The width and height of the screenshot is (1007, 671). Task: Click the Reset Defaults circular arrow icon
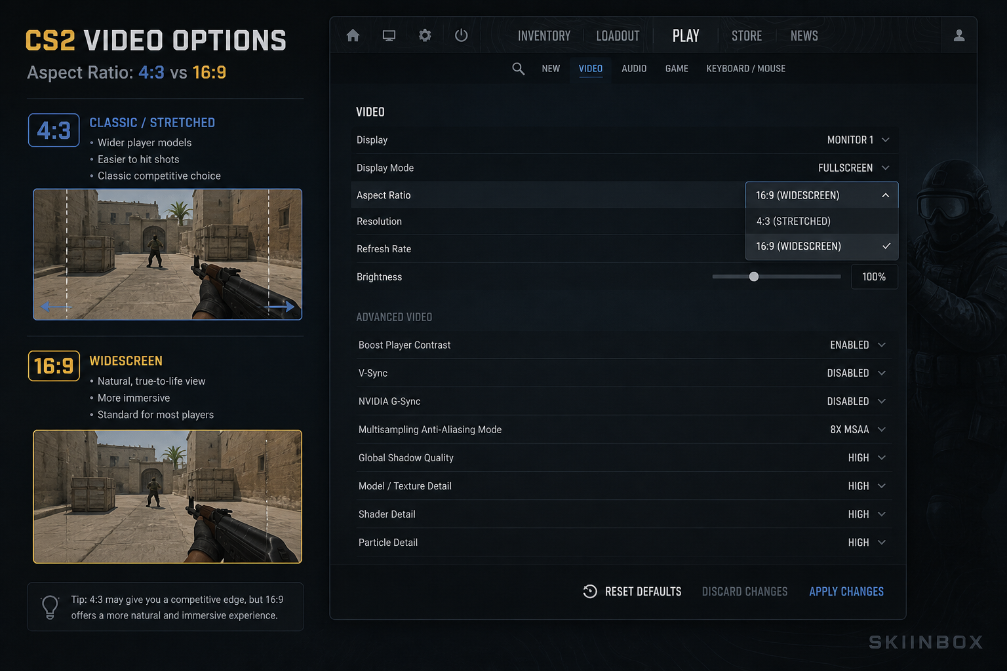tap(590, 591)
